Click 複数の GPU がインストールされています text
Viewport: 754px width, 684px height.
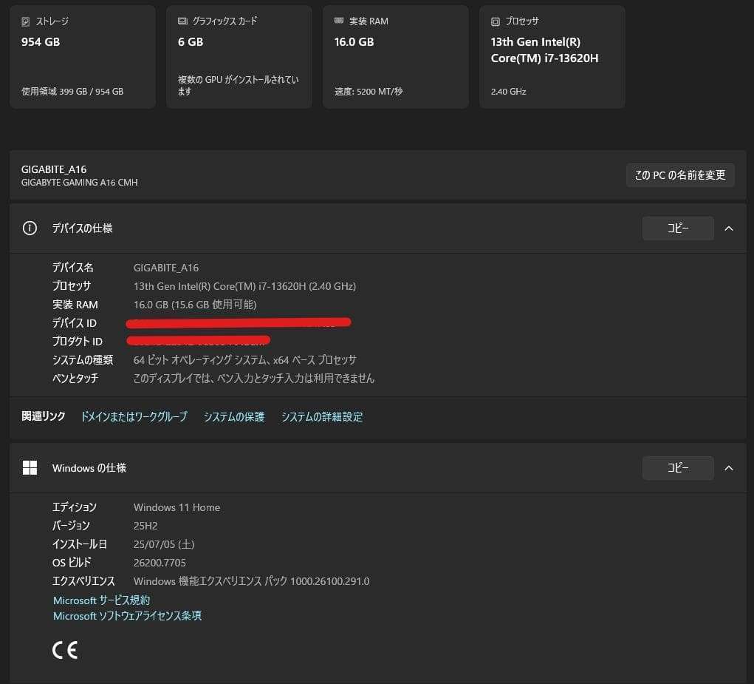[x=238, y=85]
